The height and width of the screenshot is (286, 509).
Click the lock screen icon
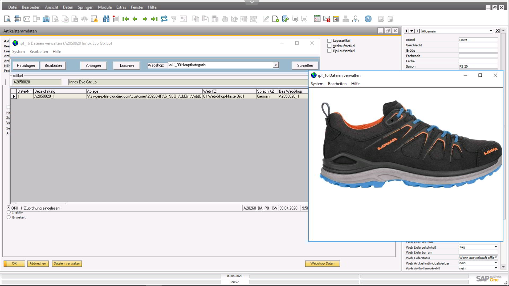click(x=94, y=19)
